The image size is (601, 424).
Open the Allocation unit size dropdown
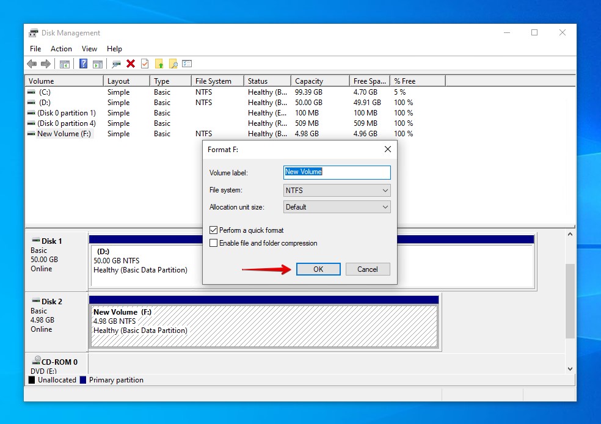coord(337,207)
